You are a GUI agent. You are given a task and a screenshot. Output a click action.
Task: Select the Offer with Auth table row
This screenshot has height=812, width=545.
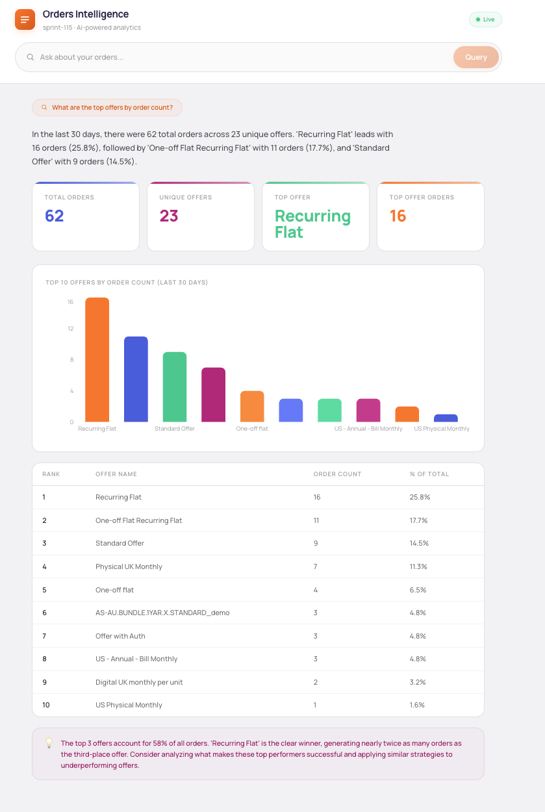(258, 636)
